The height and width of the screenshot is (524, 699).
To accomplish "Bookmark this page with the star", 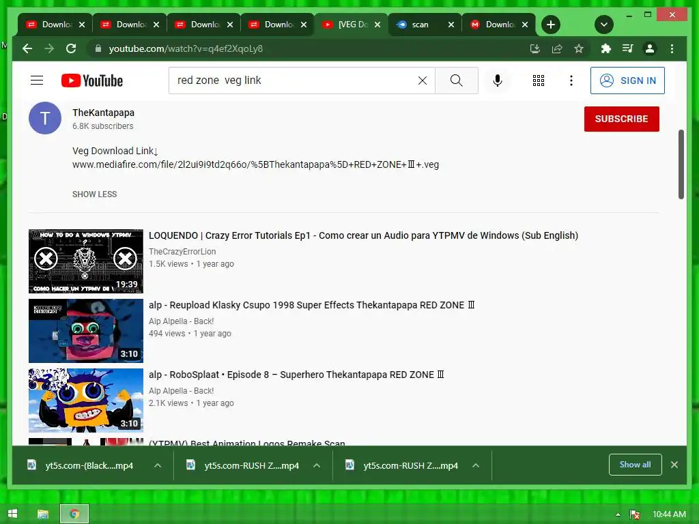I will pyautogui.click(x=579, y=48).
